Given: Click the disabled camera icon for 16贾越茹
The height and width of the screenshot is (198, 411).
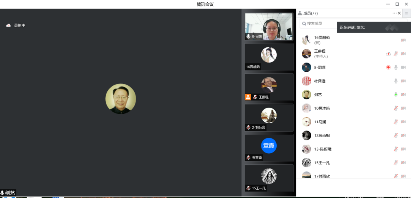Looking at the screenshot, I should coord(403,40).
